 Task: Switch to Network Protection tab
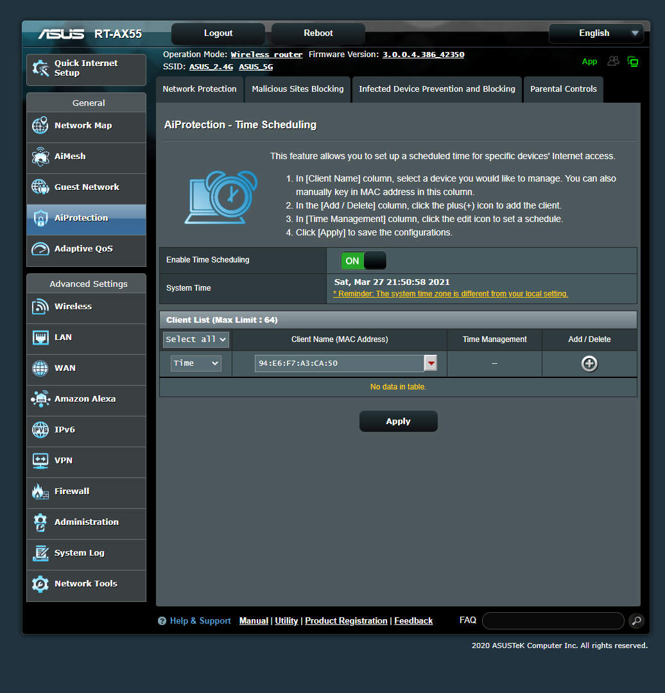pyautogui.click(x=200, y=89)
